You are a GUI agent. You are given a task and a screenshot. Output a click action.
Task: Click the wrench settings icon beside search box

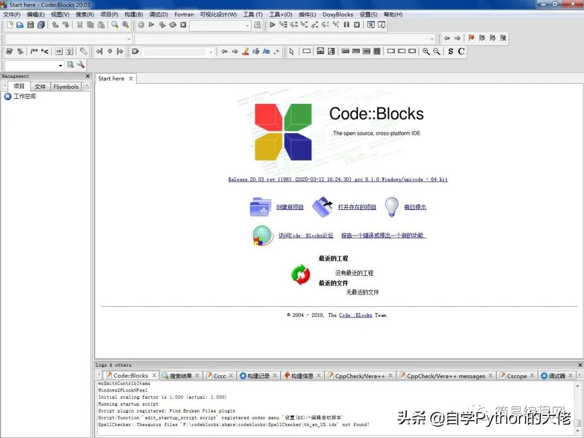81,65
